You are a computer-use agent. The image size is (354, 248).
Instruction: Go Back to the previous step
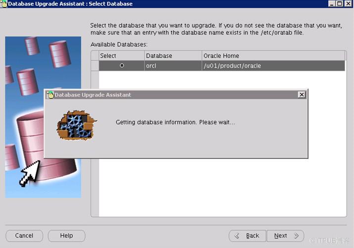tap(248, 236)
